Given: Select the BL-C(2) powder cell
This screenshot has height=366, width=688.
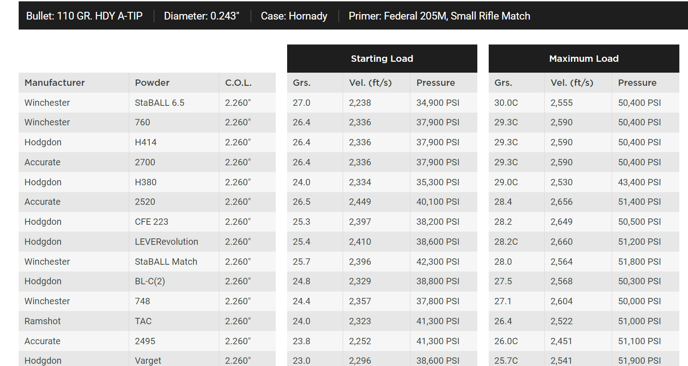Looking at the screenshot, I should [x=150, y=281].
